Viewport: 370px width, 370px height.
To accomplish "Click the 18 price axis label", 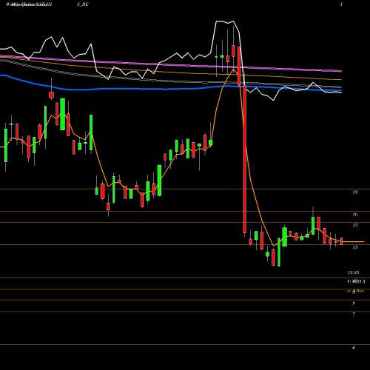I will (355, 192).
